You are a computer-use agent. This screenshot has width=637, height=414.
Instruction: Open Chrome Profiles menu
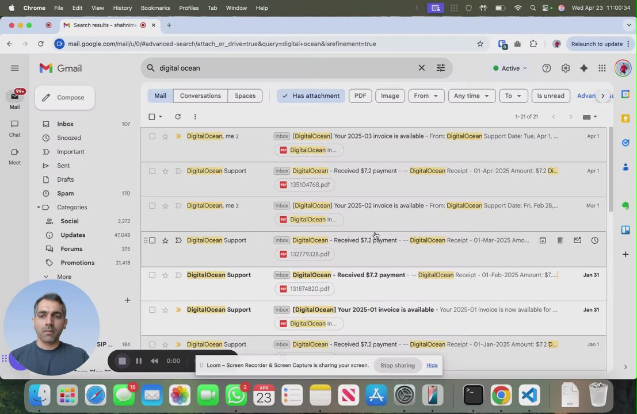(189, 7)
